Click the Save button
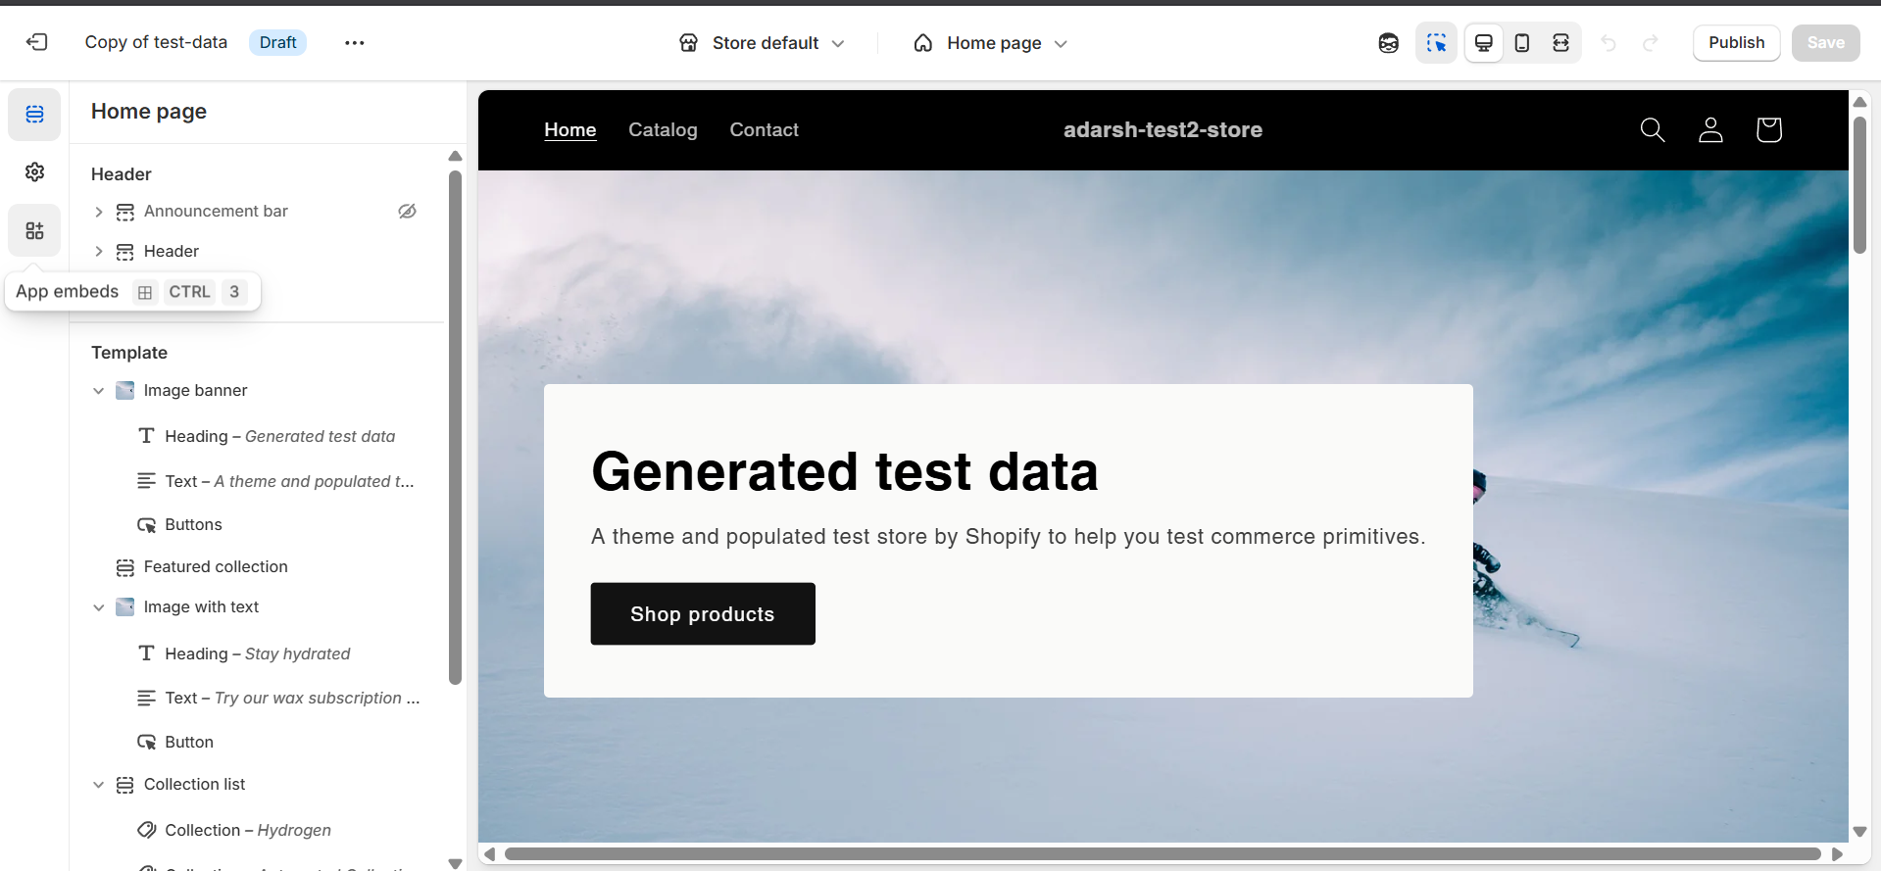Screen dimensions: 1881x871 (x=1825, y=43)
